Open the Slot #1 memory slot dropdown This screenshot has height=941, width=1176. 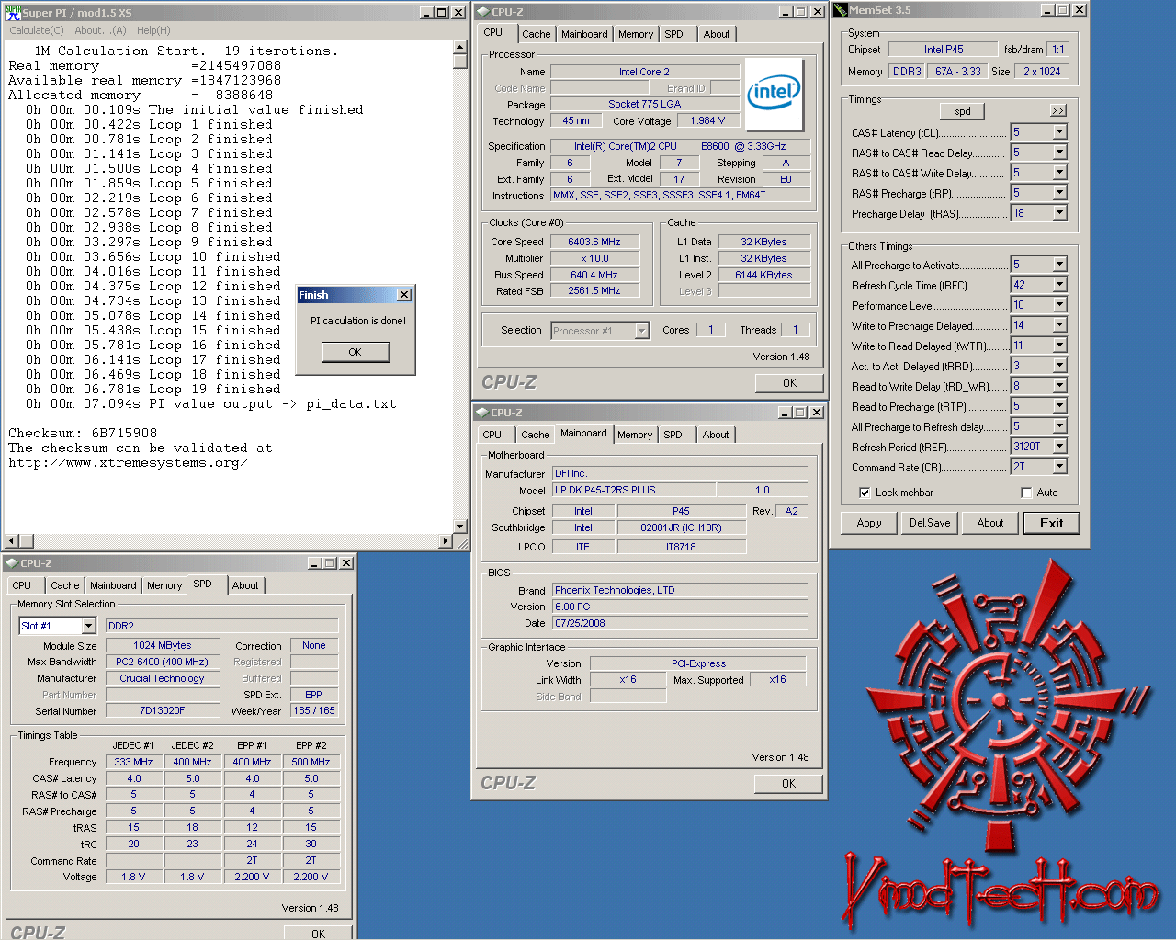88,626
